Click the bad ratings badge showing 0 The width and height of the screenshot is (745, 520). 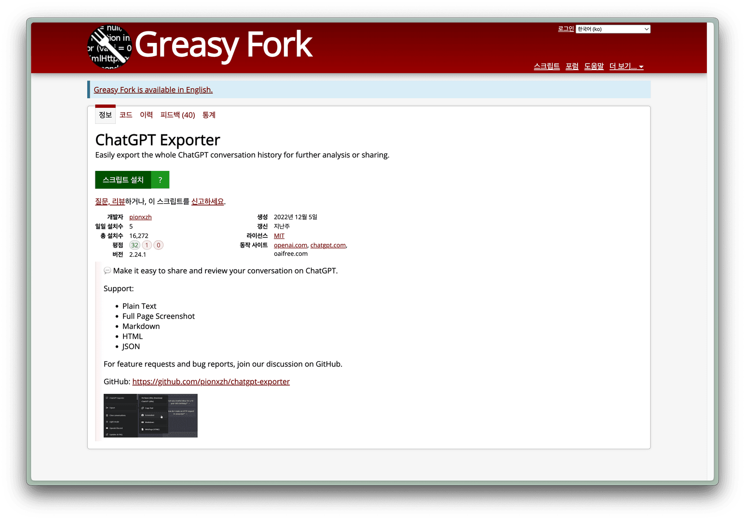pyautogui.click(x=158, y=245)
